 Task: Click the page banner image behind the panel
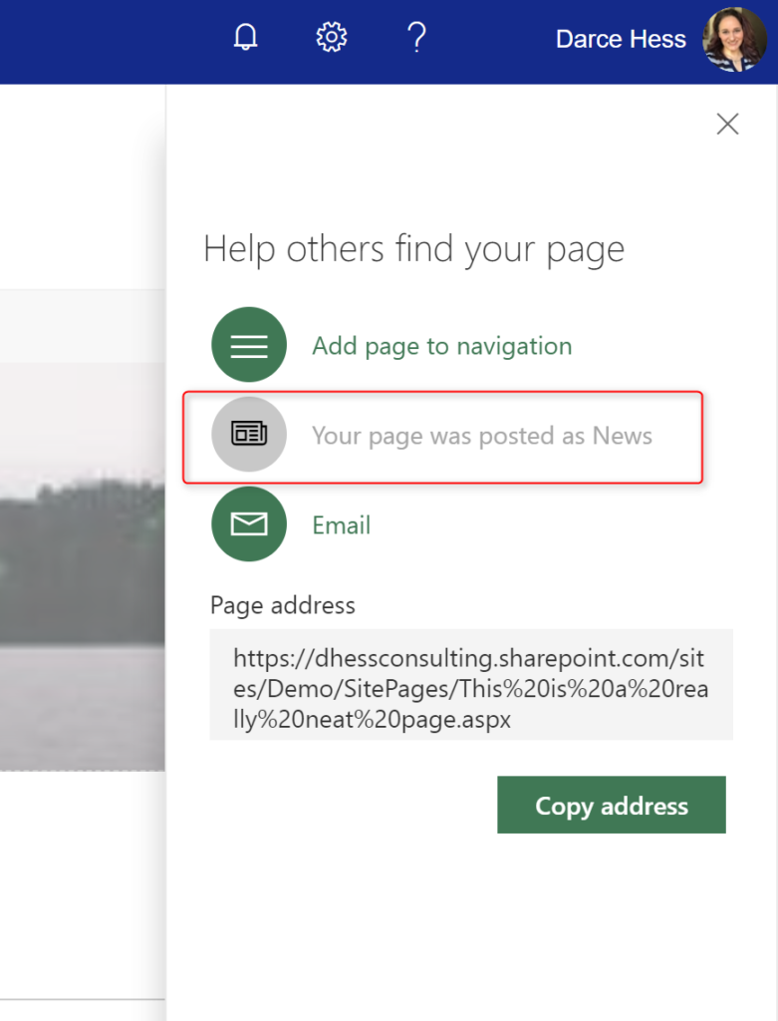[x=82, y=566]
